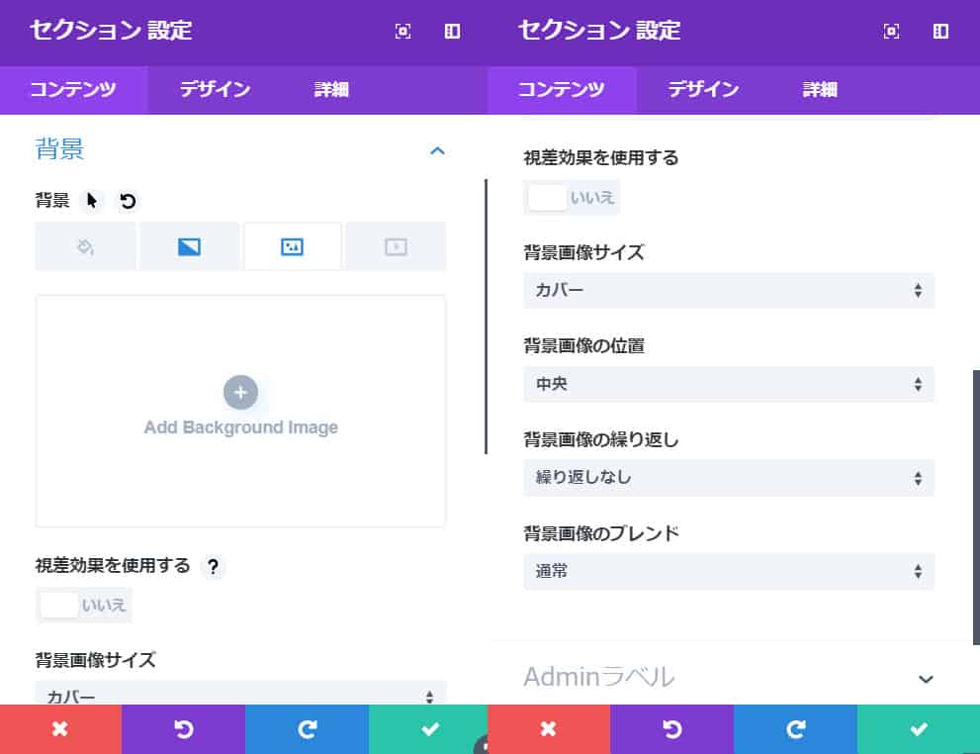Click the expand/fullscreen icon in the left panel header
980x754 pixels.
(403, 32)
